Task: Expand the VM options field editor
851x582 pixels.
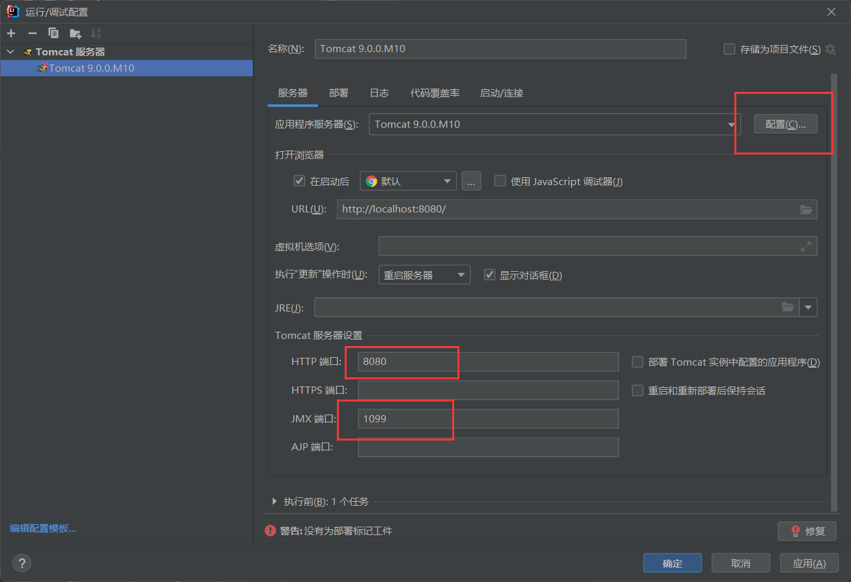Action: click(x=806, y=246)
